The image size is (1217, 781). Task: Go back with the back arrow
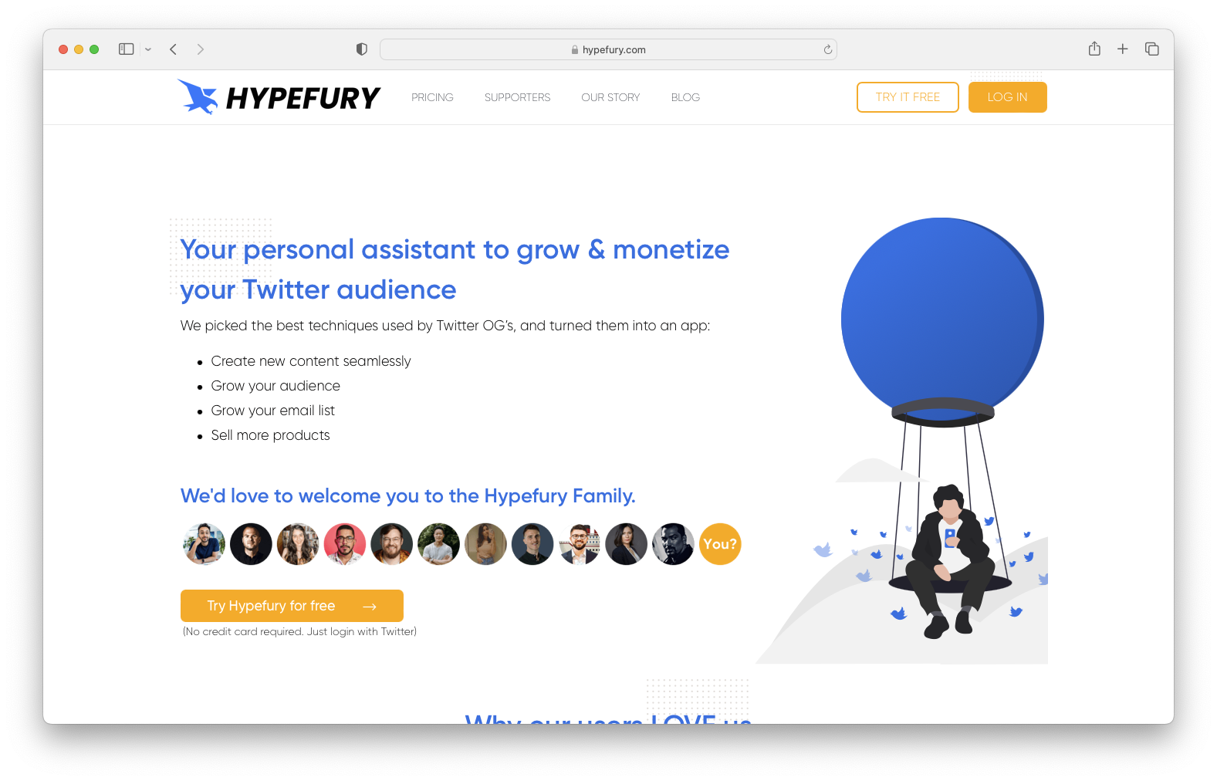tap(174, 49)
